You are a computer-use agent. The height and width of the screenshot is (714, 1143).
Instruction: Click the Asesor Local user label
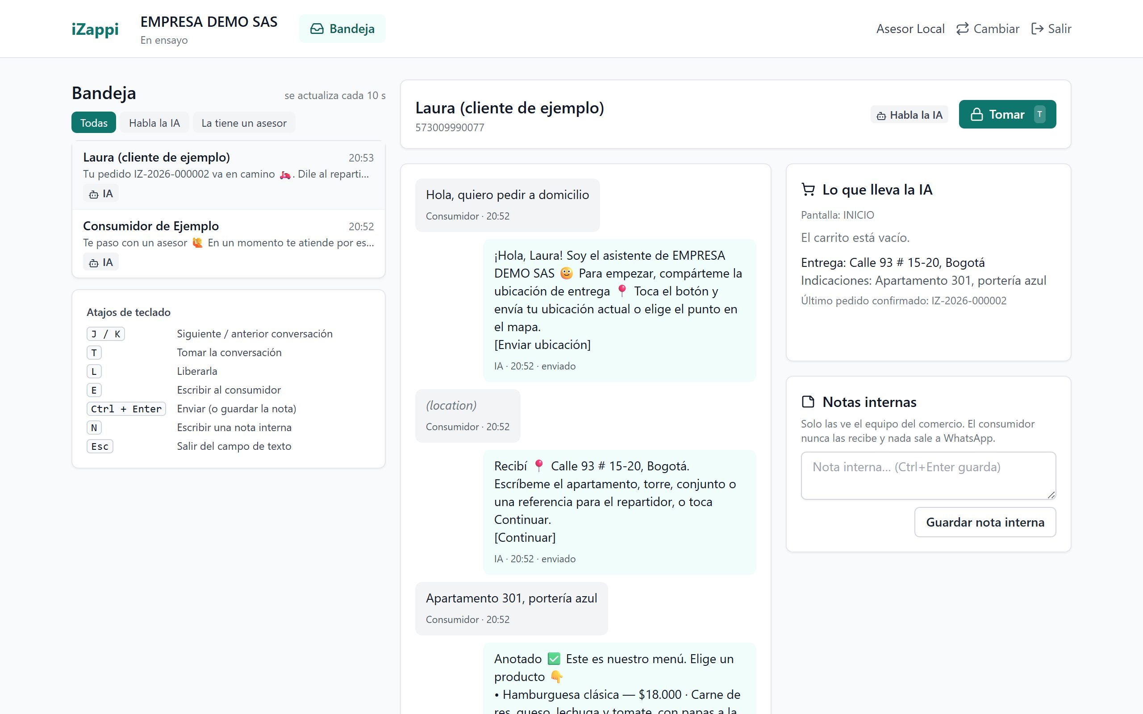tap(910, 29)
